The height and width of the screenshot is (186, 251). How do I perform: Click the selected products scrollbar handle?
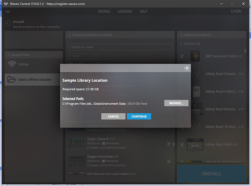[245, 51]
